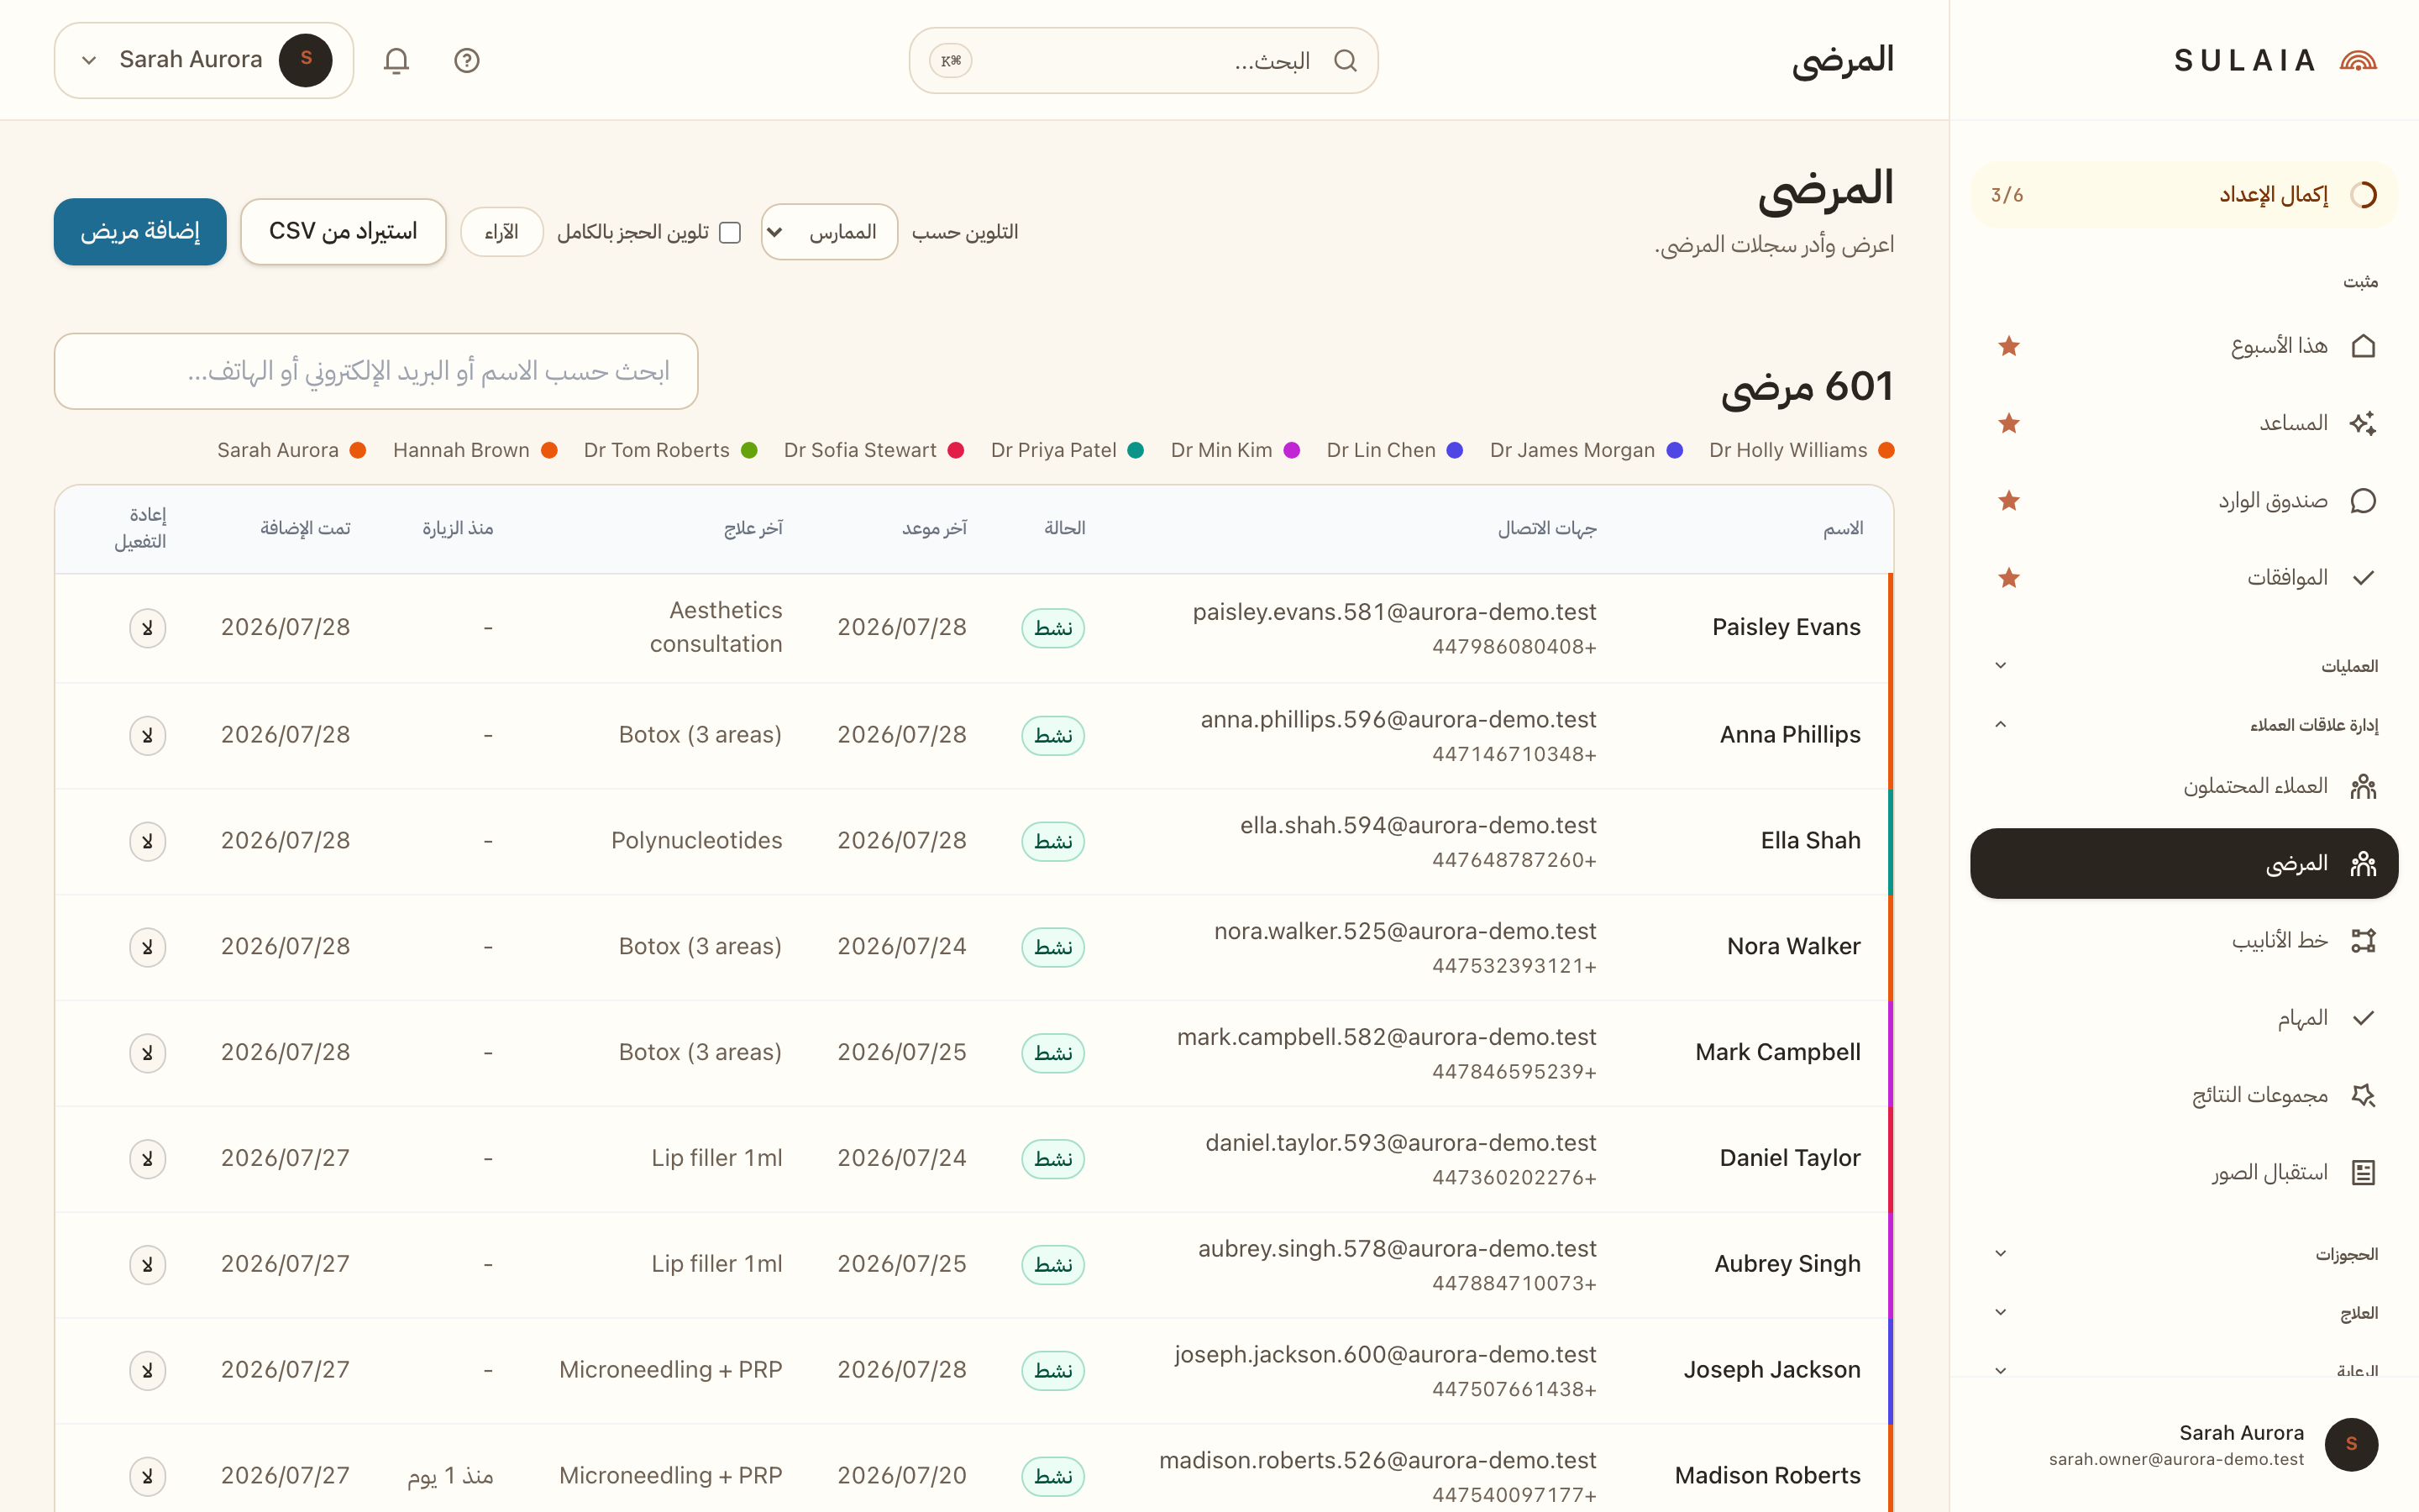Click reactivation icon for Ella Shah
This screenshot has width=2419, height=1512.
tap(147, 841)
